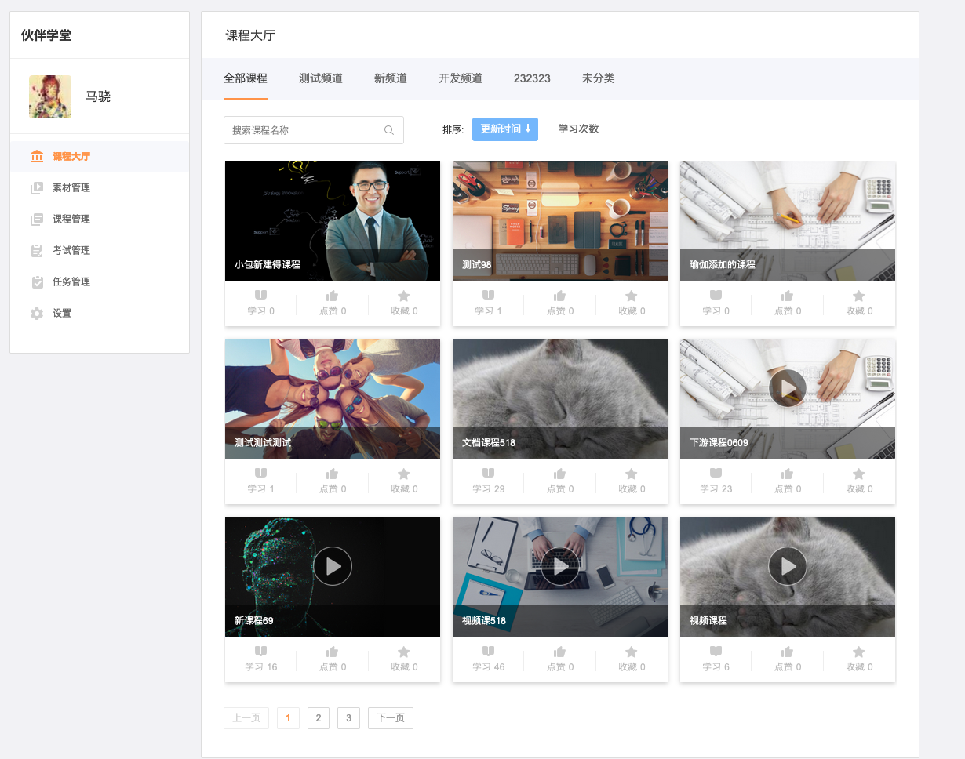
Task: Click the 任务管理 sidebar icon
Action: [x=37, y=281]
